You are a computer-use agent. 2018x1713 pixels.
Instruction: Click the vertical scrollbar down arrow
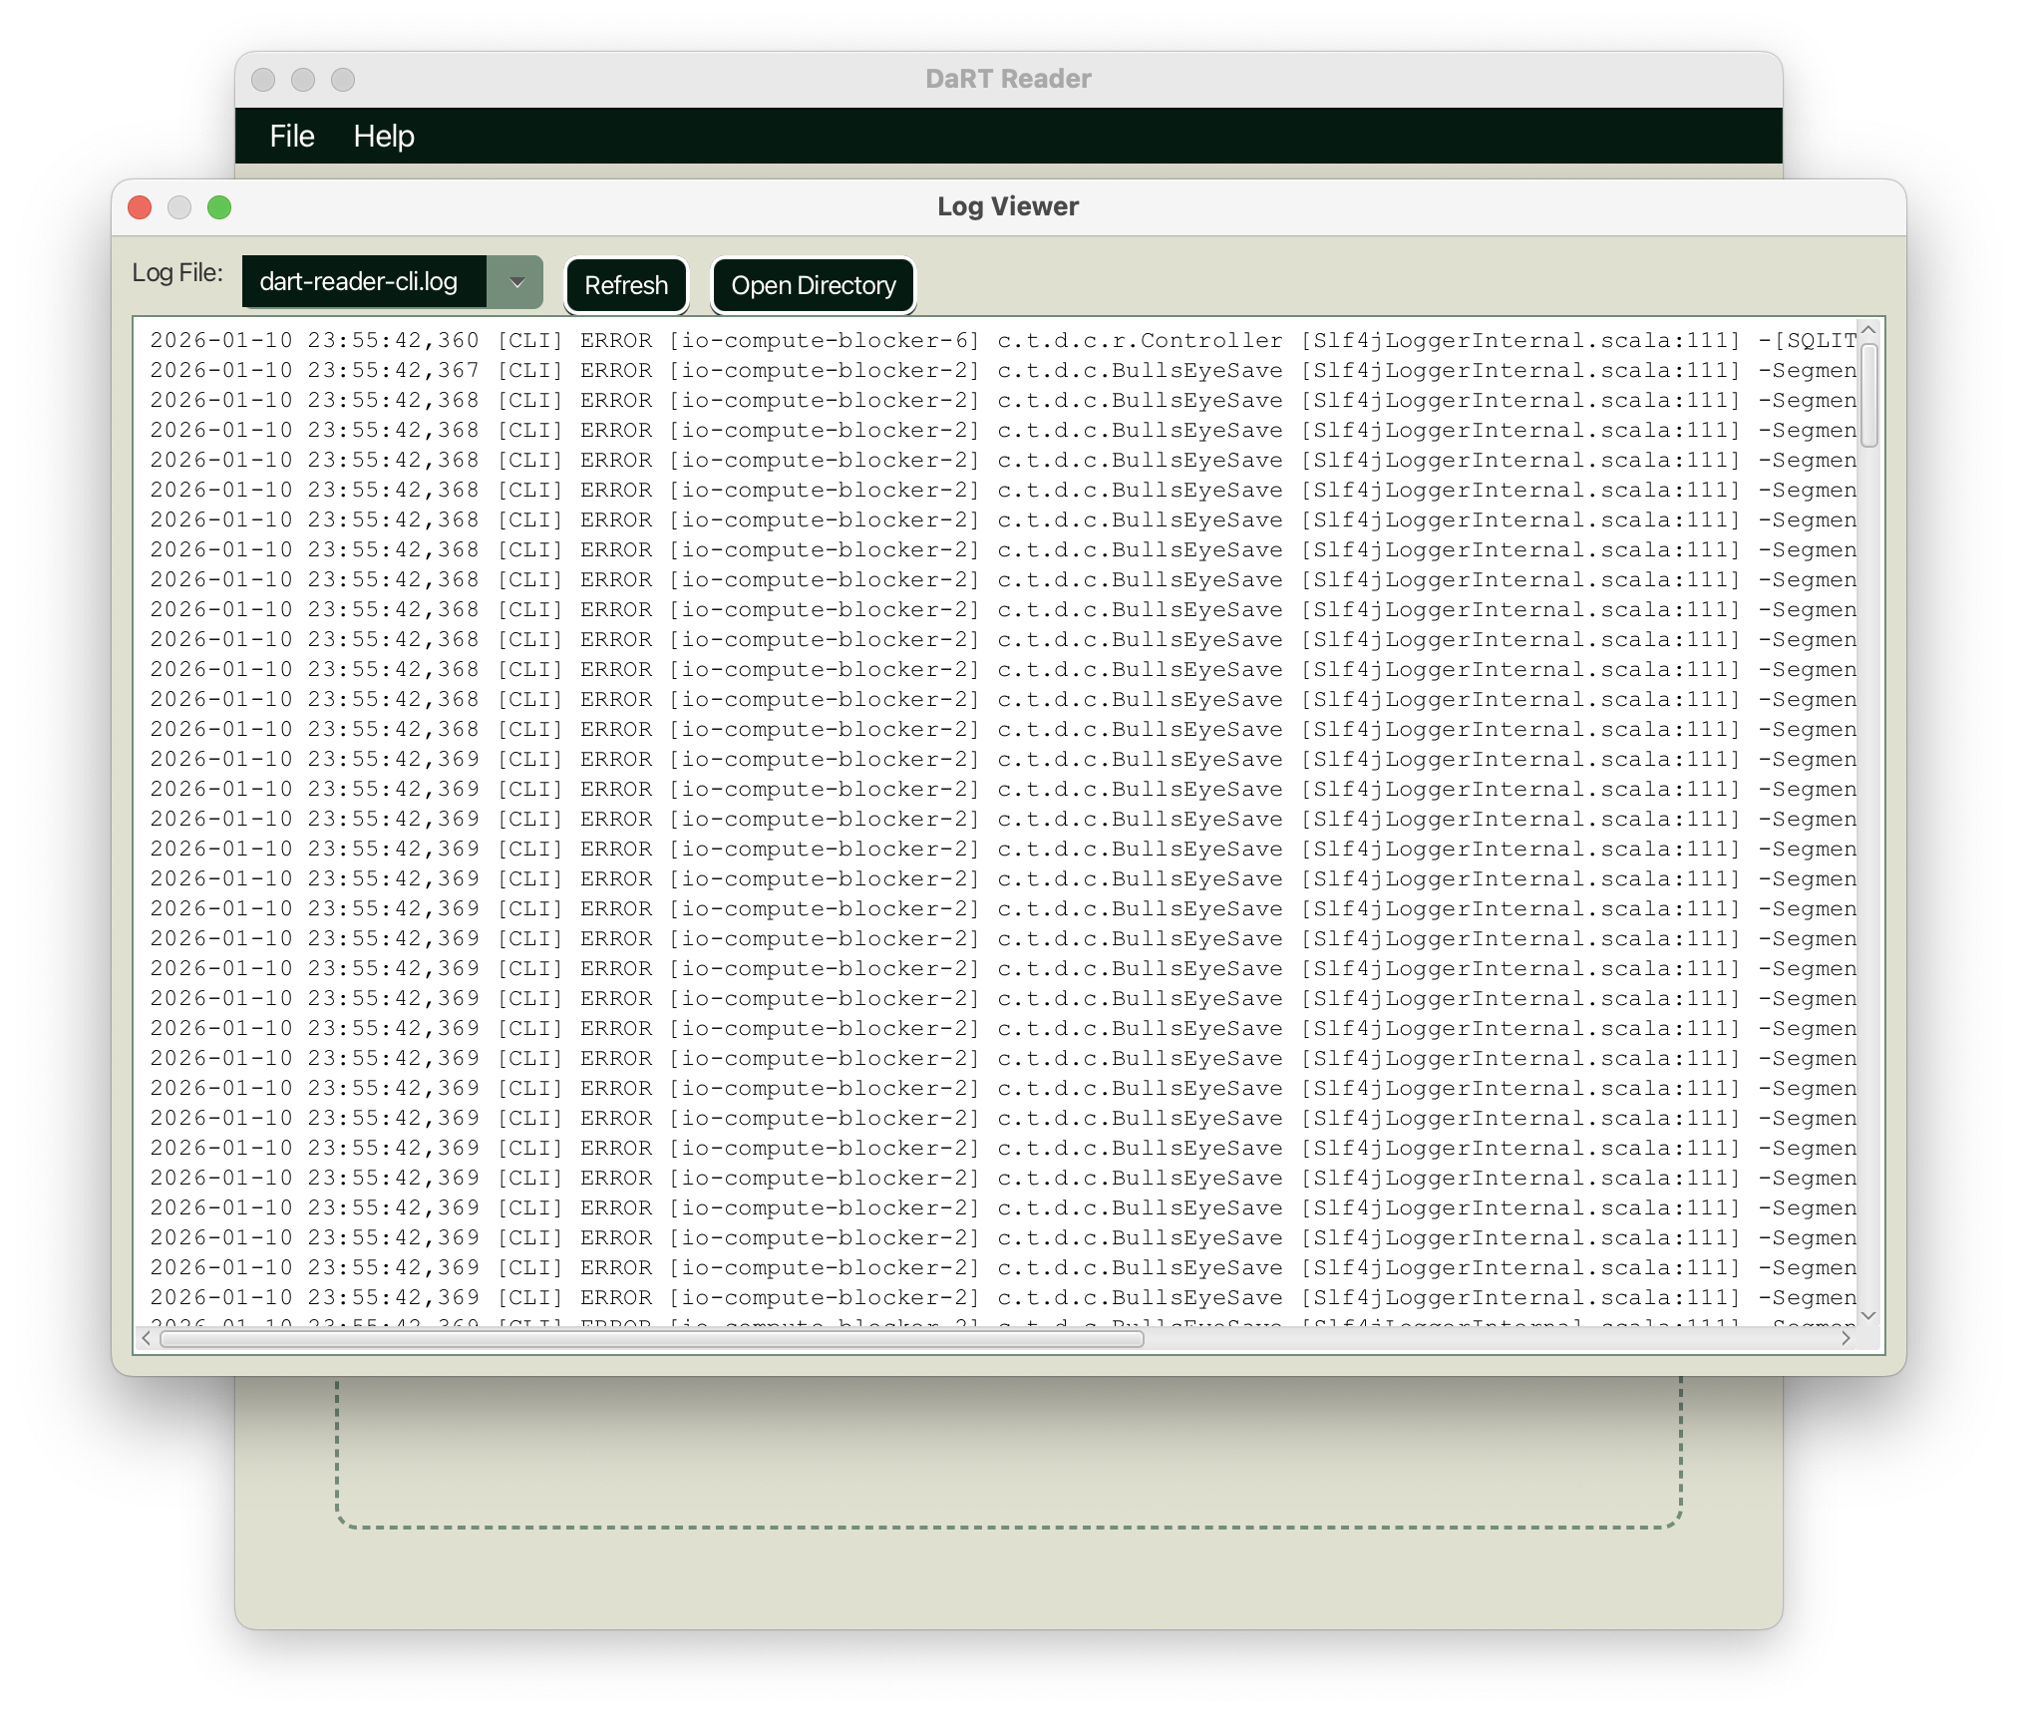coord(1868,1316)
